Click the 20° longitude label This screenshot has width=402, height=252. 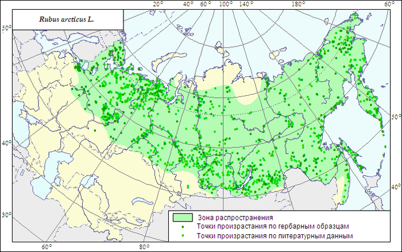pyautogui.click(x=158, y=3)
